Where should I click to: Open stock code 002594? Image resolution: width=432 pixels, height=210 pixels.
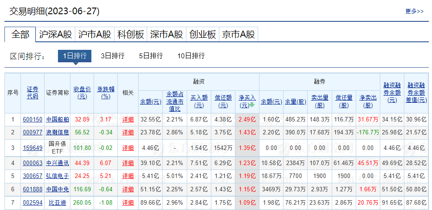click(x=33, y=203)
